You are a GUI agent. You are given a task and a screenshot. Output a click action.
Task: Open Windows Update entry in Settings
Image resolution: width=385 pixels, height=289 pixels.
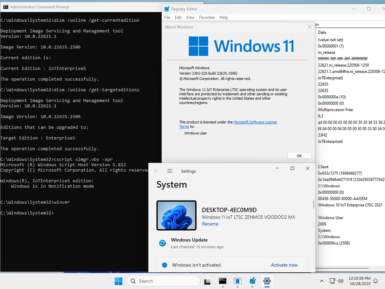tap(189, 240)
